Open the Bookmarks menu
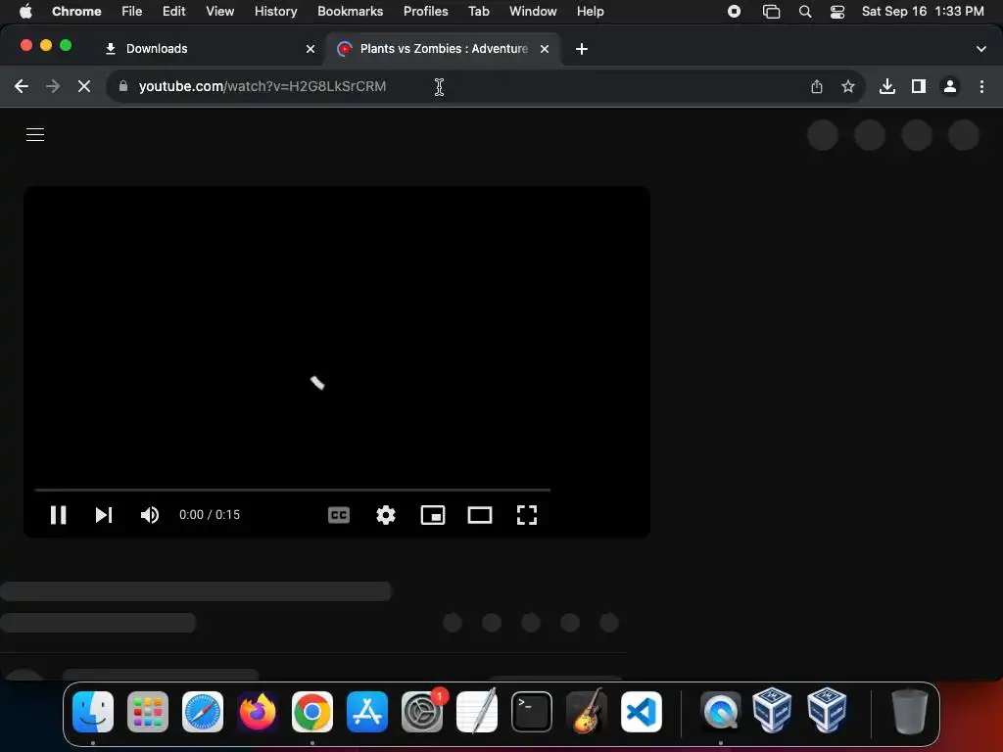 click(350, 11)
